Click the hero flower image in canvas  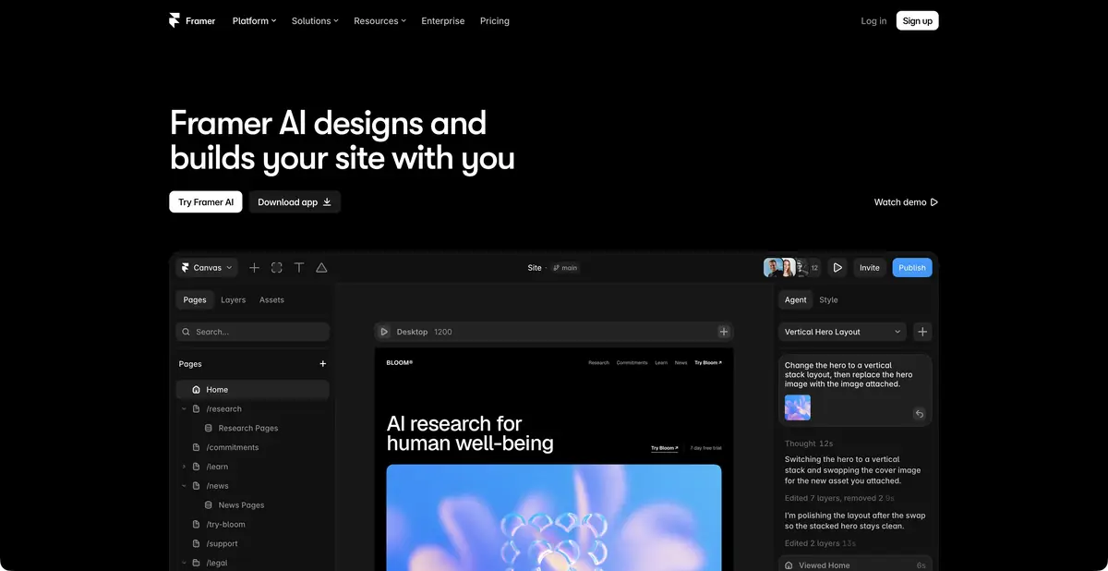pos(554,517)
